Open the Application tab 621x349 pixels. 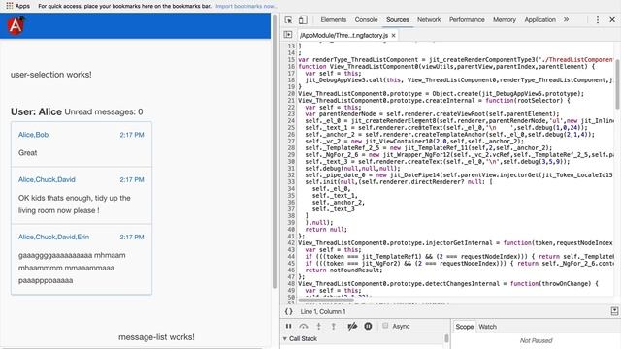539,19
